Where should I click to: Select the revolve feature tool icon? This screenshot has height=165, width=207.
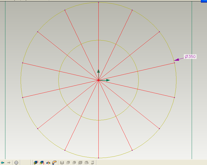point(42,162)
